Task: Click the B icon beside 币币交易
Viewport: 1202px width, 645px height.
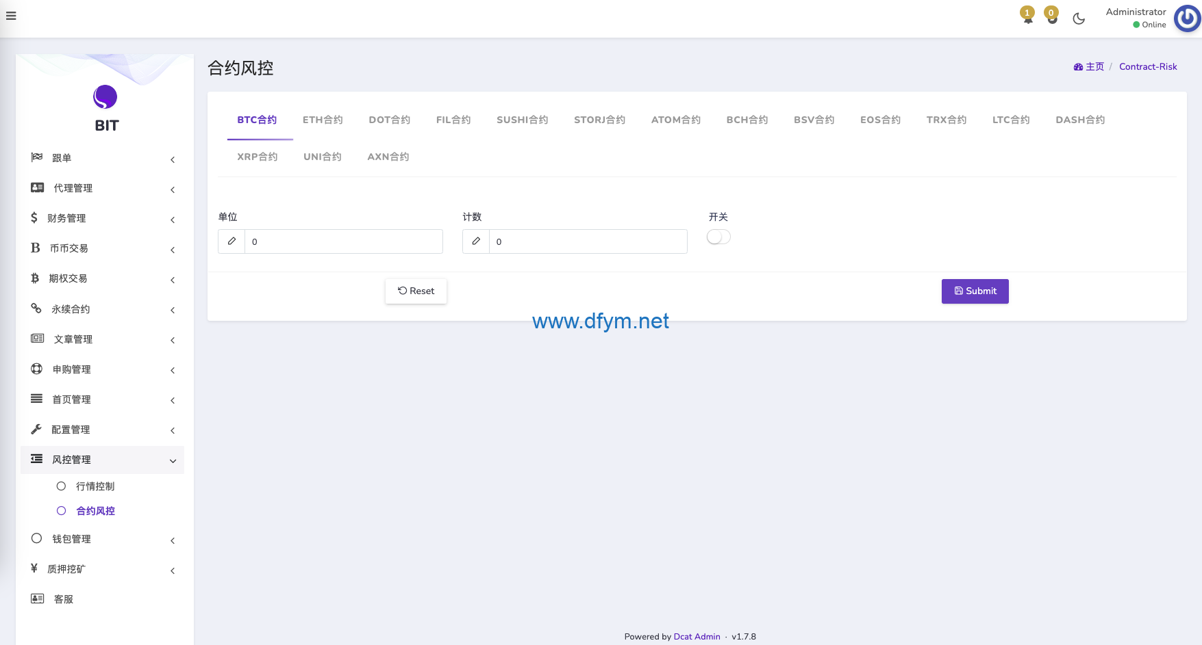Action: (x=36, y=248)
